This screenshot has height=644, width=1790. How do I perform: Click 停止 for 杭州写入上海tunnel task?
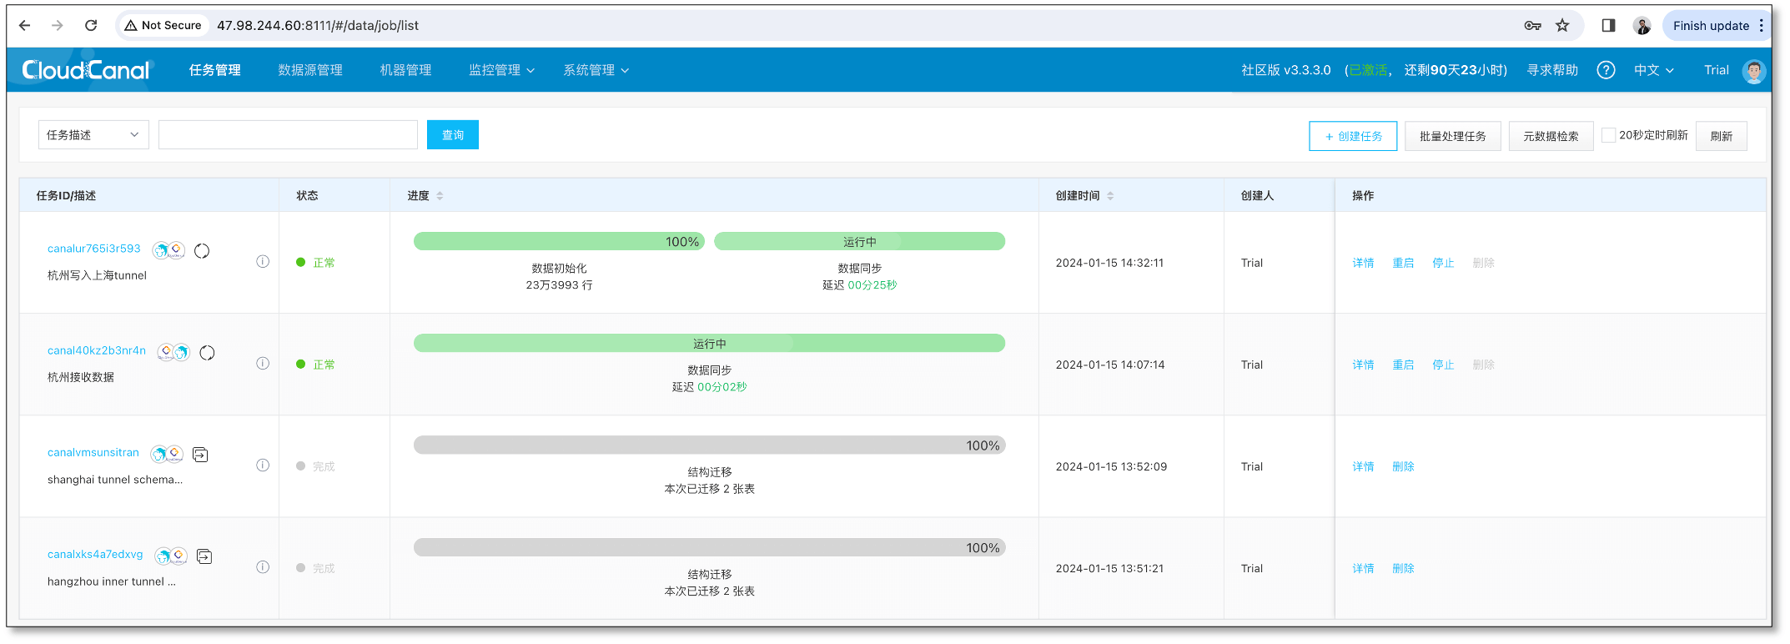[1443, 263]
